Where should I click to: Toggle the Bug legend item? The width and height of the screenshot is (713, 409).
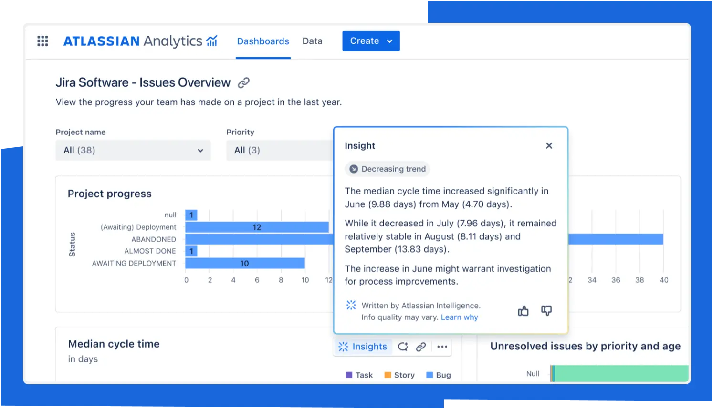438,375
